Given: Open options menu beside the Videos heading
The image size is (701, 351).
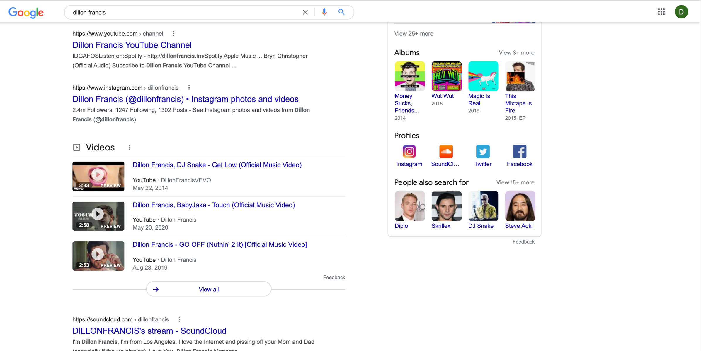Looking at the screenshot, I should pyautogui.click(x=129, y=147).
